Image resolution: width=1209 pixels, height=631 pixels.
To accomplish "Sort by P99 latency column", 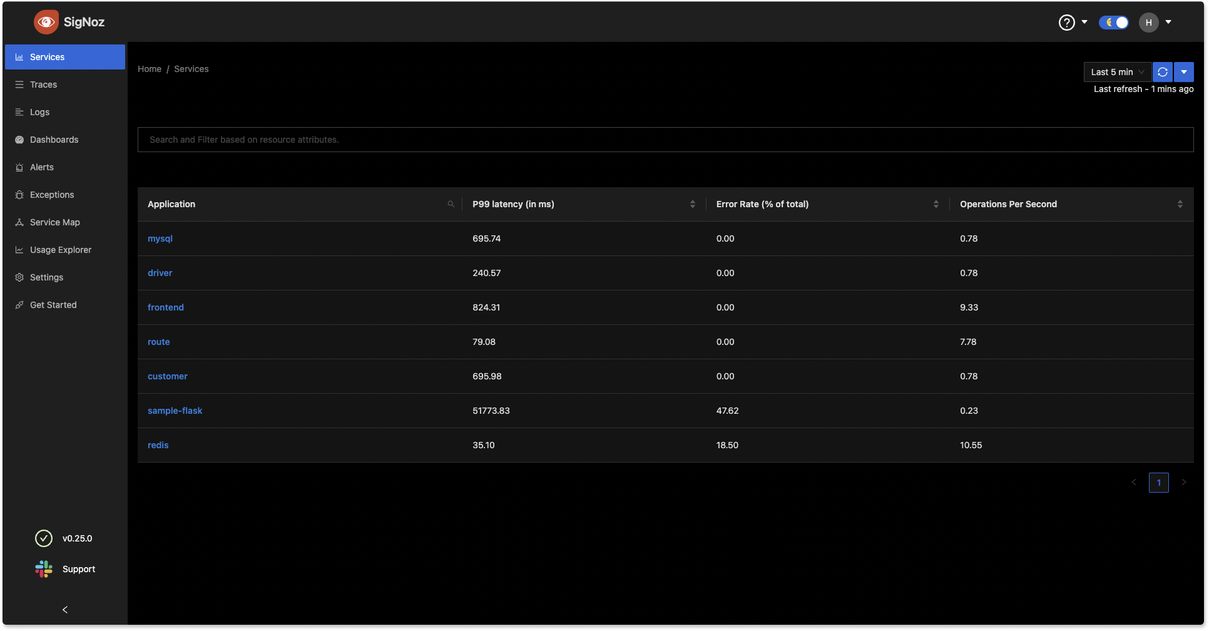I will tap(693, 204).
